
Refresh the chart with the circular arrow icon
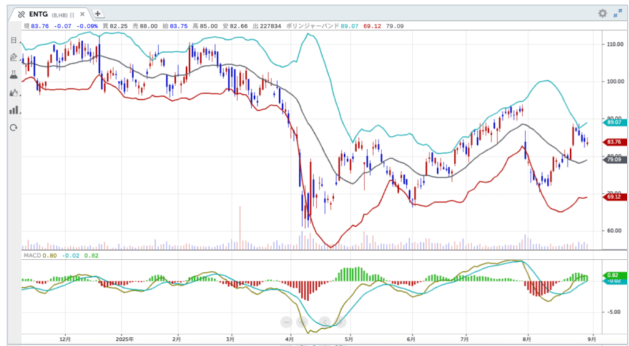[13, 127]
